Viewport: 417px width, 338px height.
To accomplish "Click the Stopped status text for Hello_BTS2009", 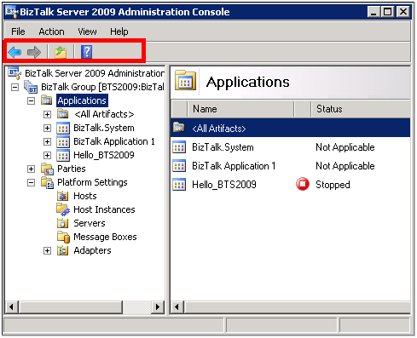I will 333,185.
